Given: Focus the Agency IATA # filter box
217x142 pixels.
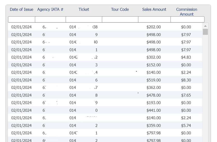Looking at the screenshot, I should pos(50,19).
